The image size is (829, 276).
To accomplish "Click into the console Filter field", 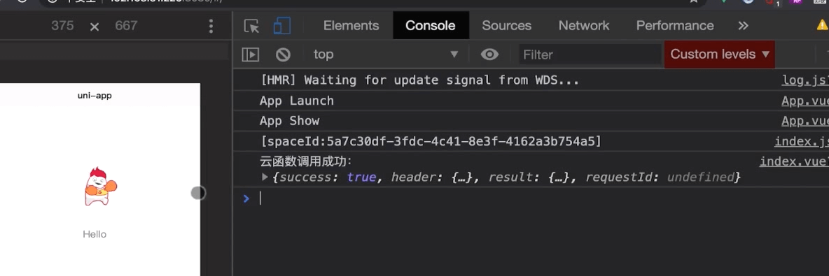I will [590, 55].
